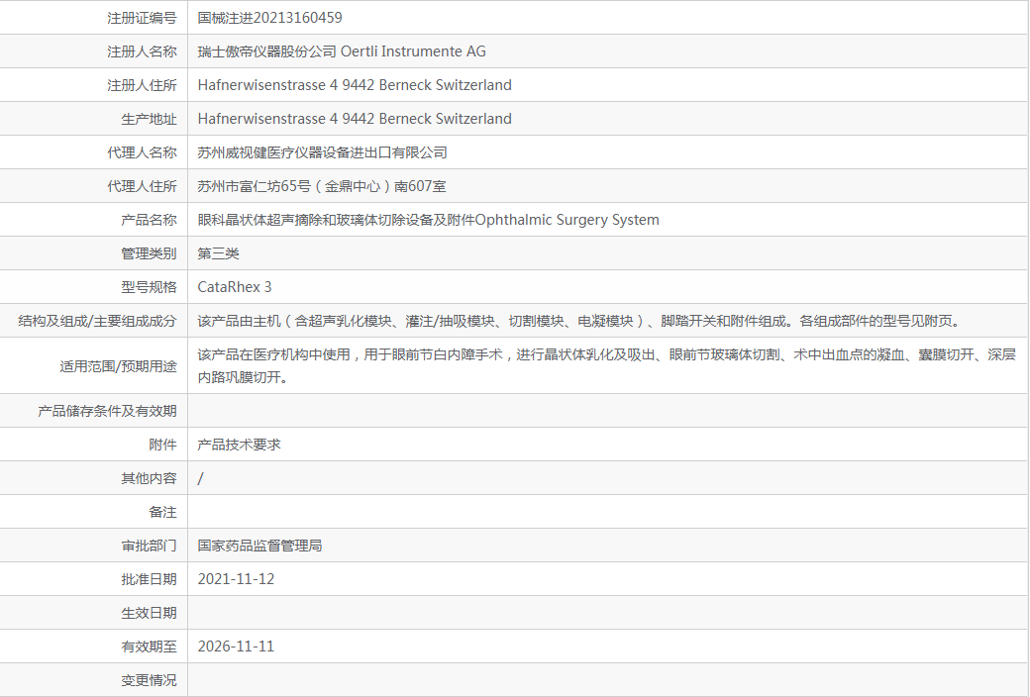
Task: Click expiry date 2026-11-11
Action: 236,647
